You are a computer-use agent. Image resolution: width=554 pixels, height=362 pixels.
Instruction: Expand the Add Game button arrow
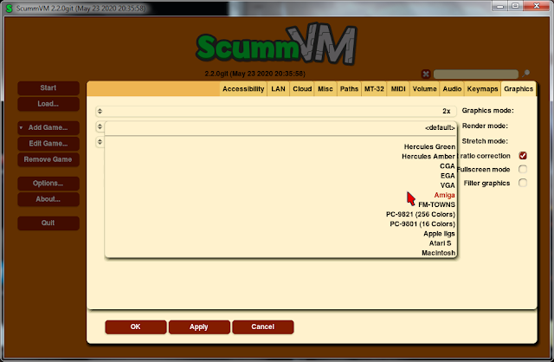21,127
